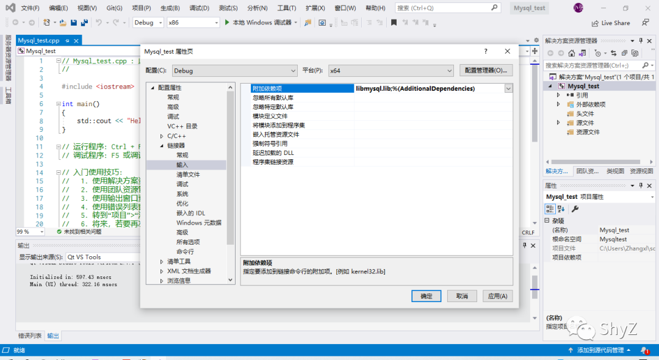
Task: Click the Undo toolbar icon
Action: pos(98,23)
